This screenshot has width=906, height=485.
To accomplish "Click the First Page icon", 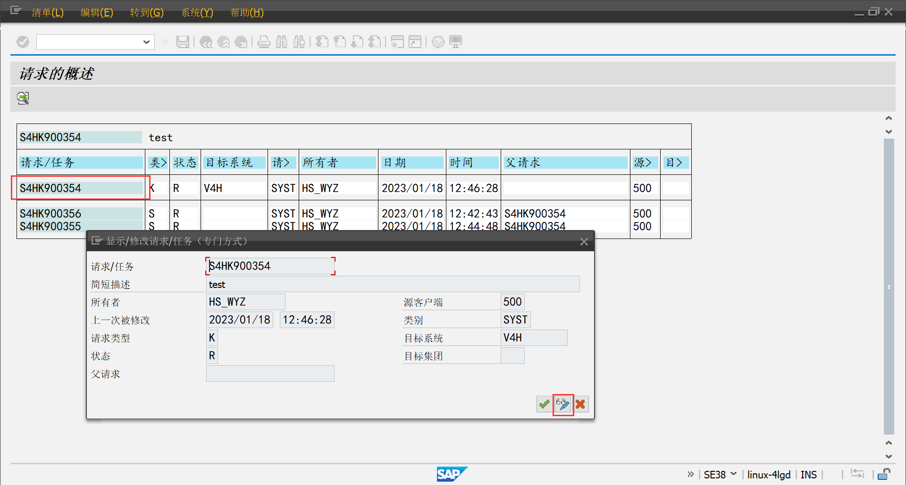I will (x=322, y=42).
